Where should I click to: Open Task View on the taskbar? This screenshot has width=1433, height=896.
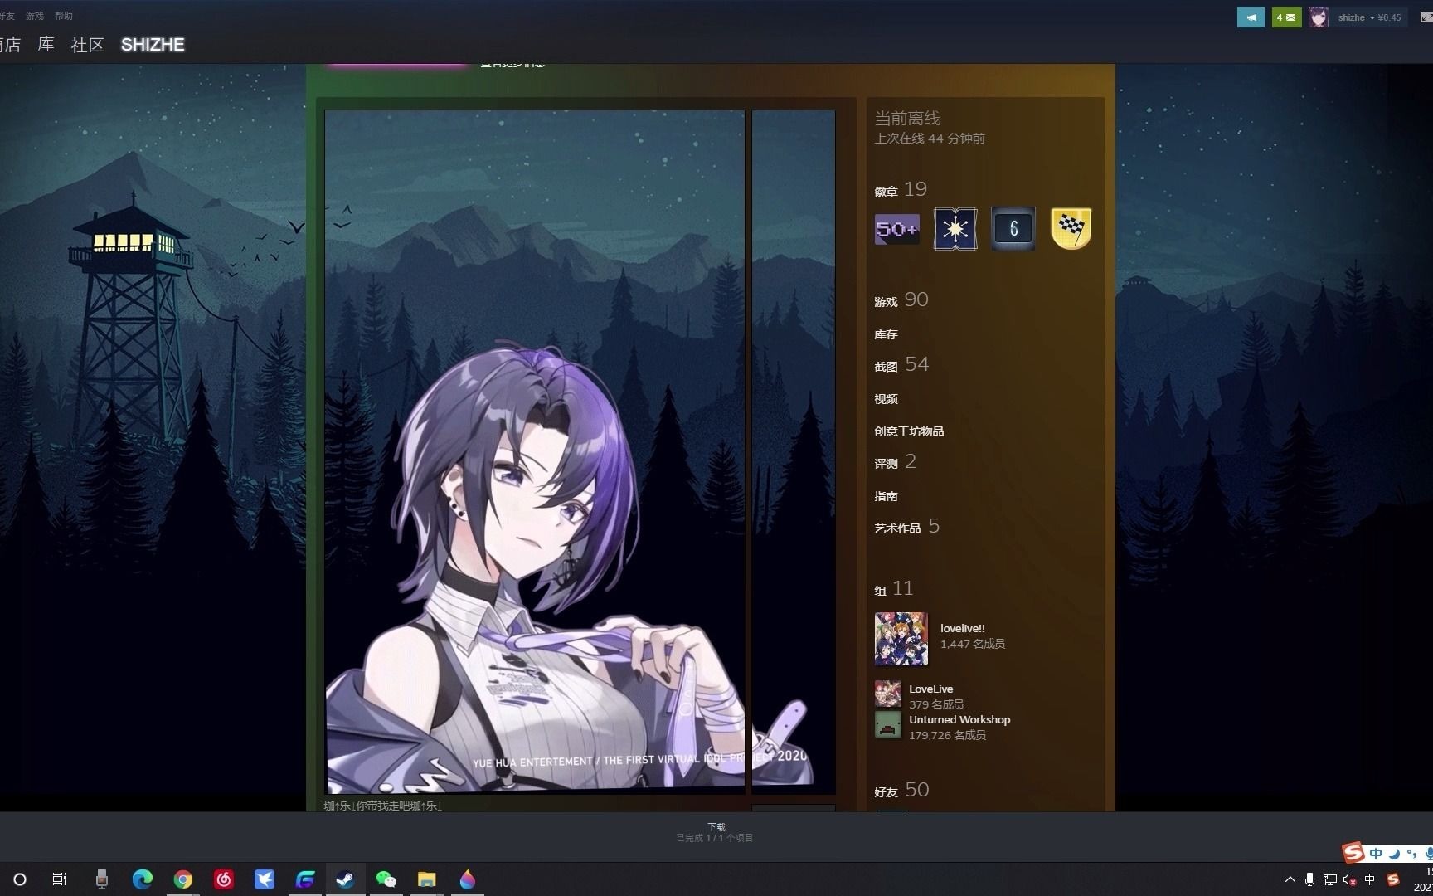(60, 879)
